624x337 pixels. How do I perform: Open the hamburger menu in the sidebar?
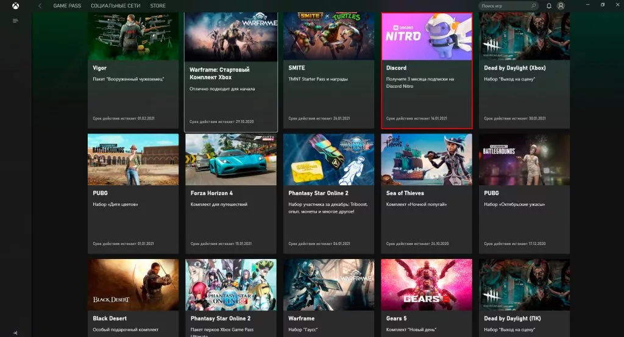click(x=15, y=21)
